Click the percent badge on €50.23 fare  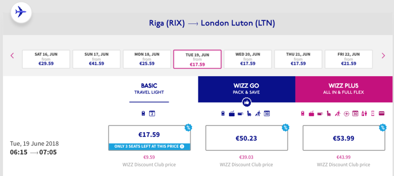(285, 127)
